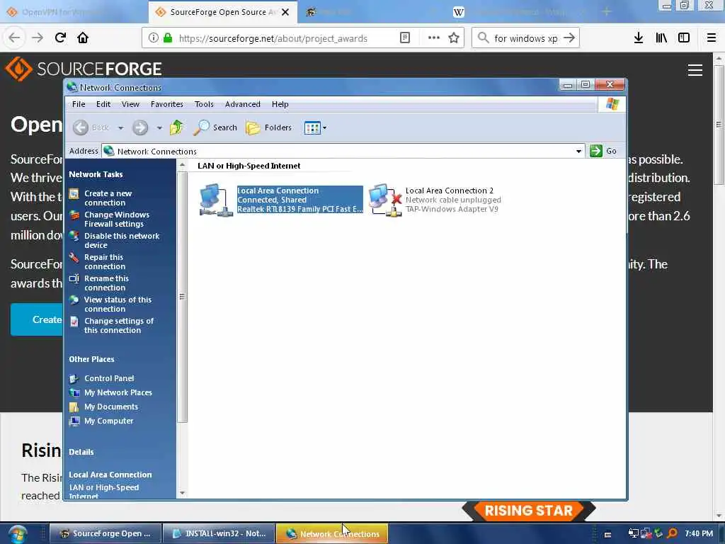Screen dimensions: 725x544
Task: Click the SourceForge logo
Action: [84, 69]
